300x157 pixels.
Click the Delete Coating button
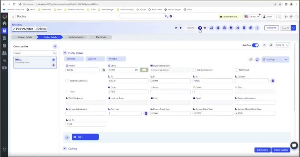tap(281, 150)
